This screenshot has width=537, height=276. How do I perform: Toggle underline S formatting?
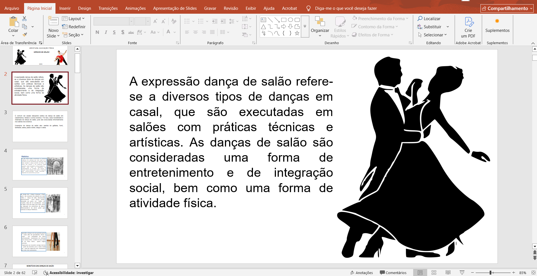114,32
